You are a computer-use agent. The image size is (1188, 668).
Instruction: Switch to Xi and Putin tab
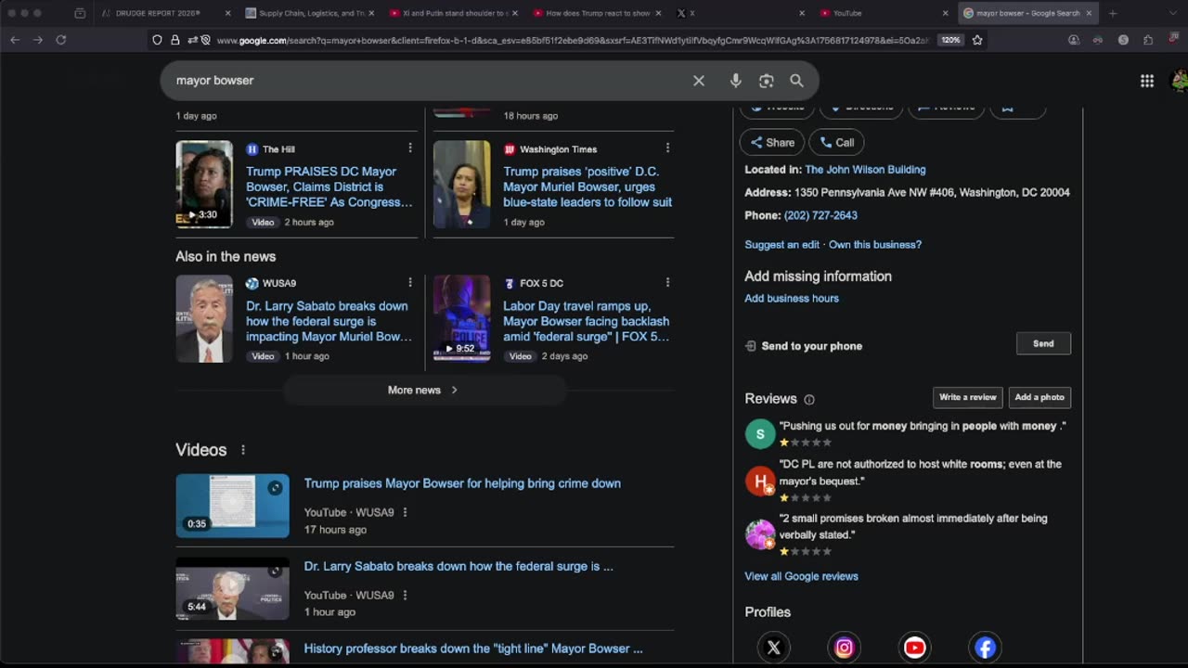(453, 13)
